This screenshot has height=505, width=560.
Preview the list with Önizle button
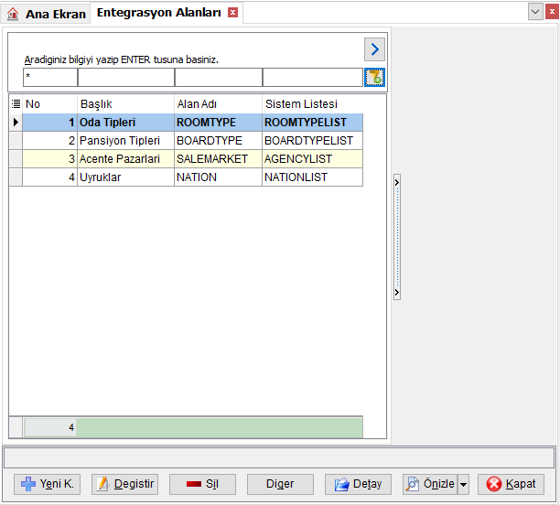430,484
